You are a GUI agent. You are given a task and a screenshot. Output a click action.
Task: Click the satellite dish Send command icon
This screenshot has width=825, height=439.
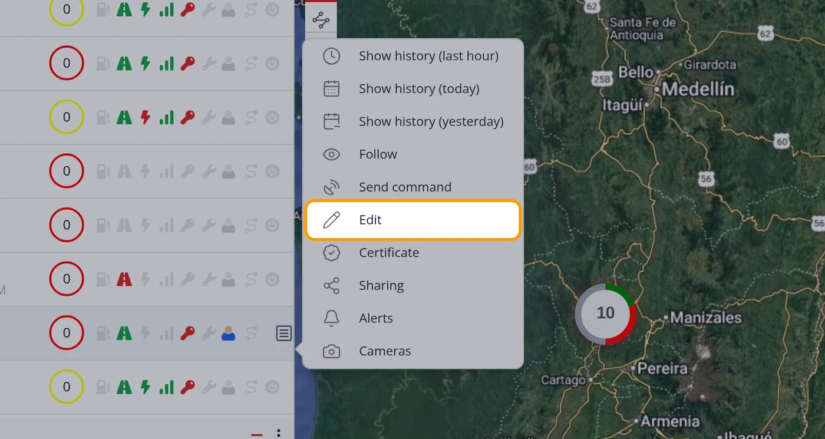tap(332, 187)
